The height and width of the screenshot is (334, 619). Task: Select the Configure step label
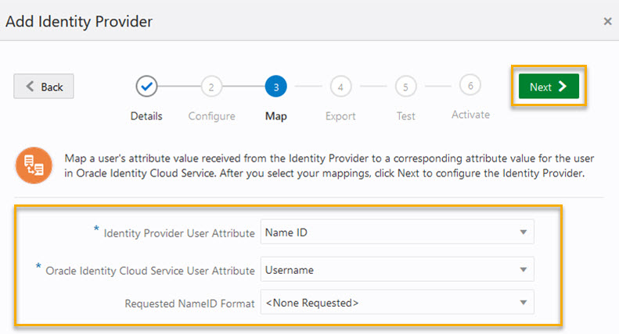coord(211,116)
